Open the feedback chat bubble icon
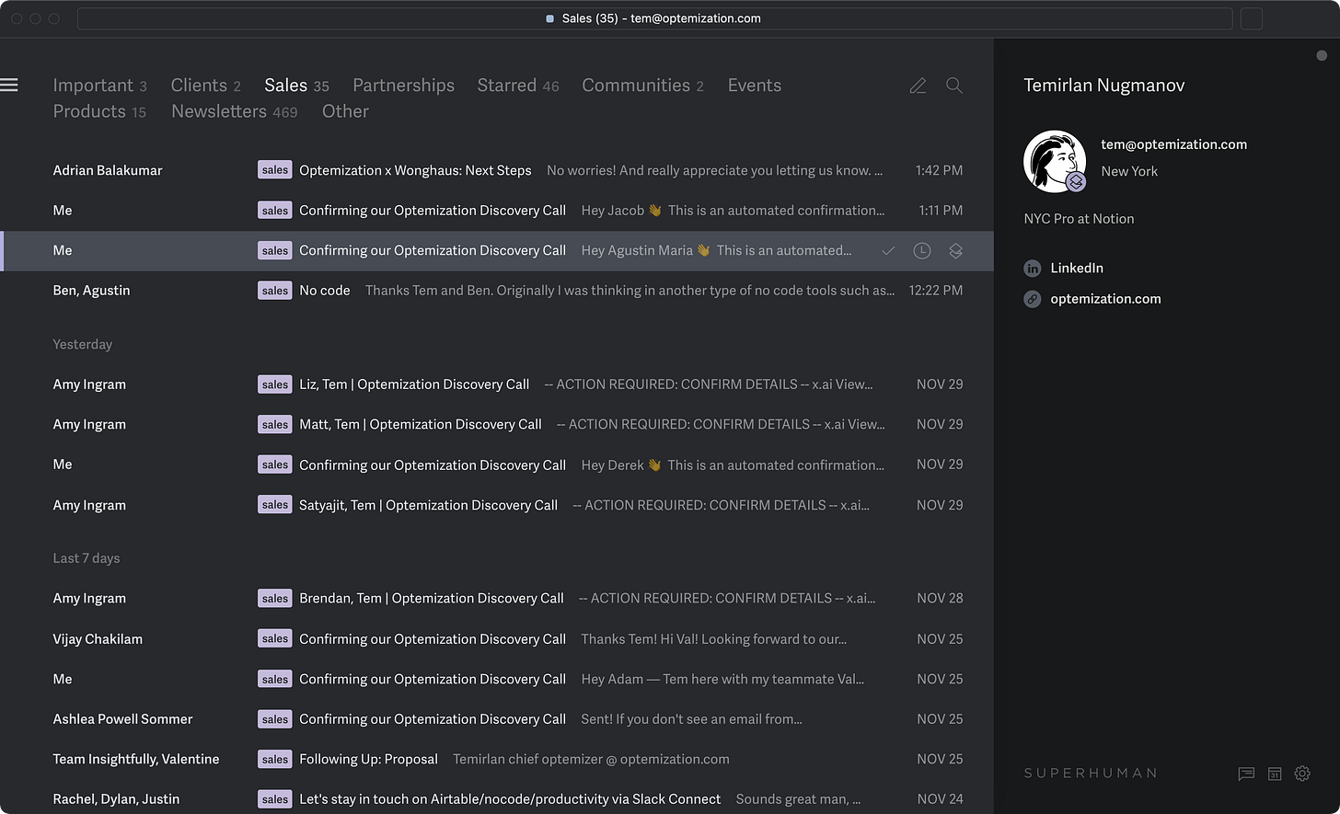1340x814 pixels. 1246,774
